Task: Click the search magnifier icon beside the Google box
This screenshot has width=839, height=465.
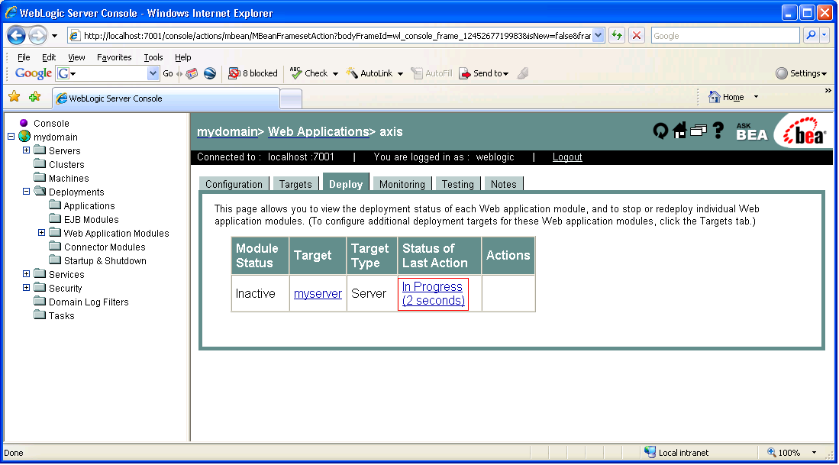Action: [812, 35]
